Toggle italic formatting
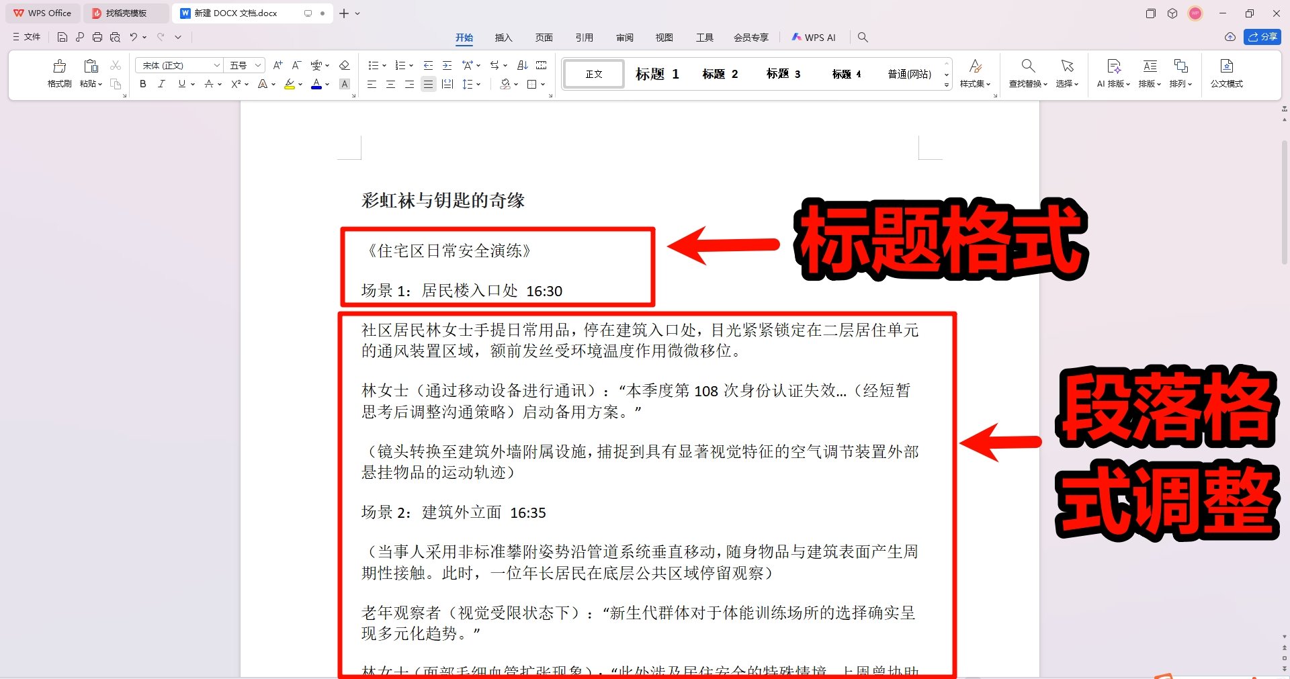The image size is (1290, 679). (161, 84)
